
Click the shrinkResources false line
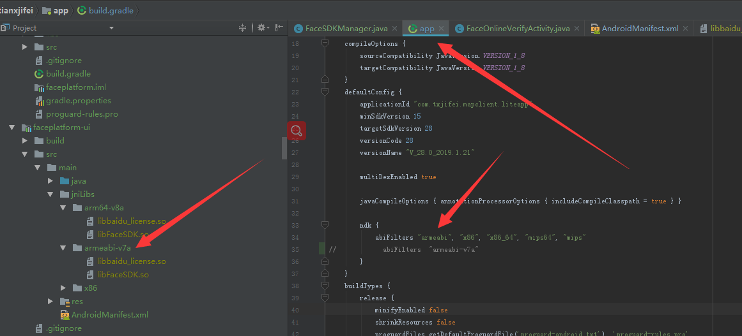(x=415, y=323)
